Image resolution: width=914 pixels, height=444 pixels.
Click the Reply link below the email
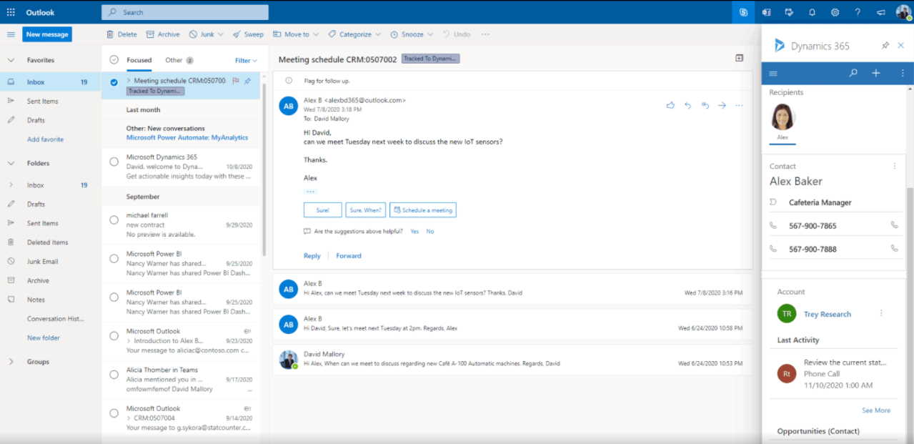(312, 255)
